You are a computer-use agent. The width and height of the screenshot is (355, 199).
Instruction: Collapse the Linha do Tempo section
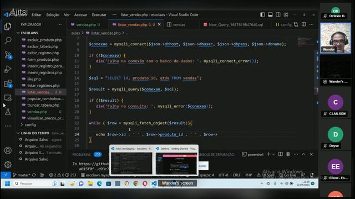click(35, 133)
